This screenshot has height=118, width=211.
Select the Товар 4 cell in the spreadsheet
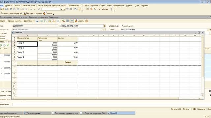[x=27, y=58]
